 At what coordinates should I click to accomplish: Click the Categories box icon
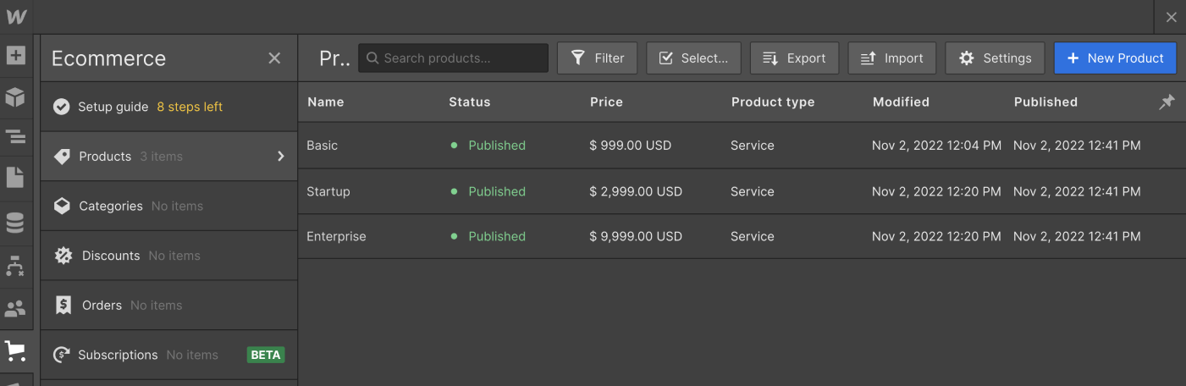[x=62, y=206]
